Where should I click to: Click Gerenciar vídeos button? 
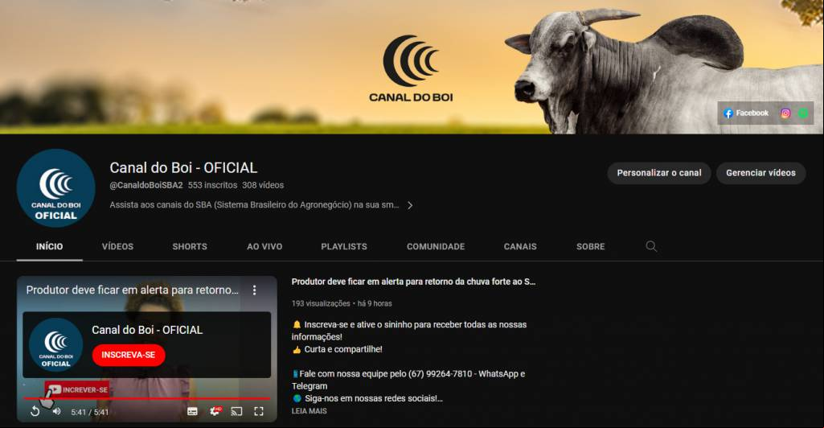tap(760, 173)
